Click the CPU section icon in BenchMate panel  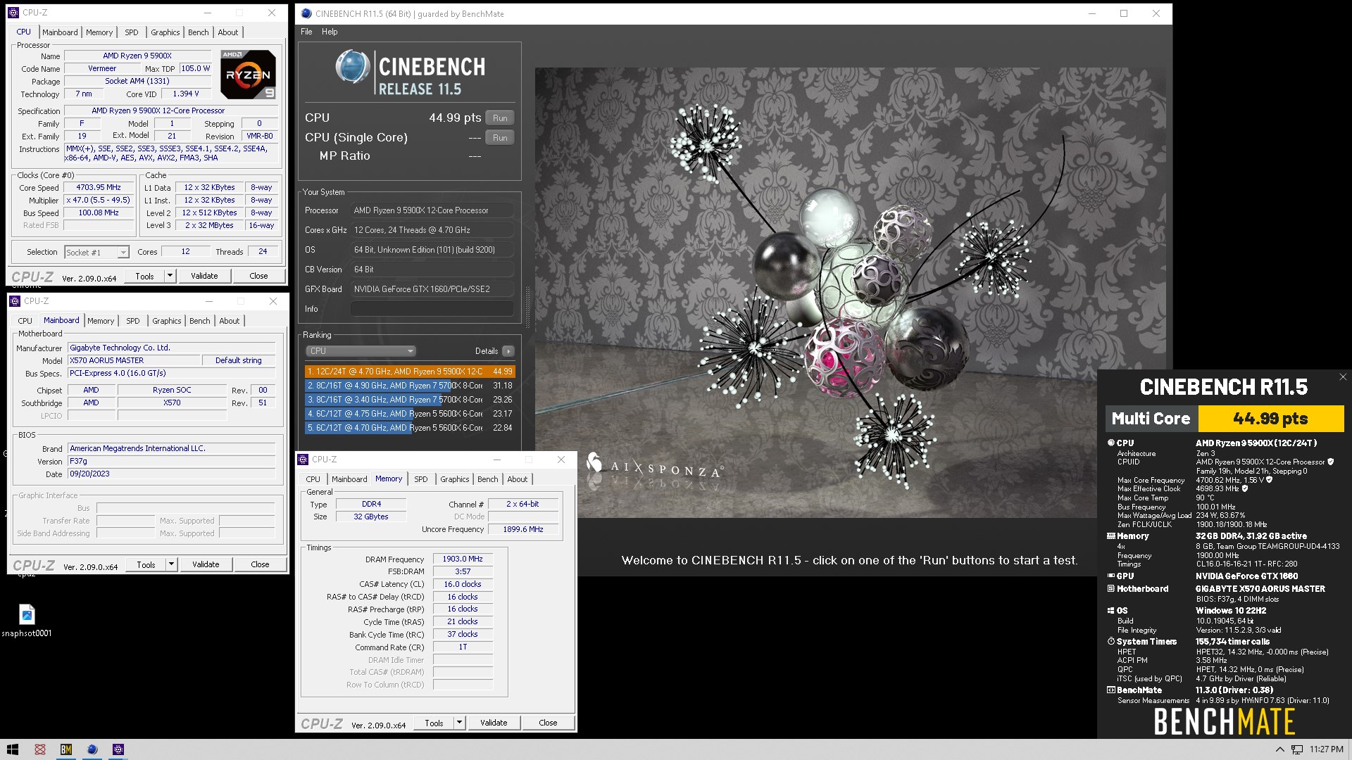pos(1111,443)
